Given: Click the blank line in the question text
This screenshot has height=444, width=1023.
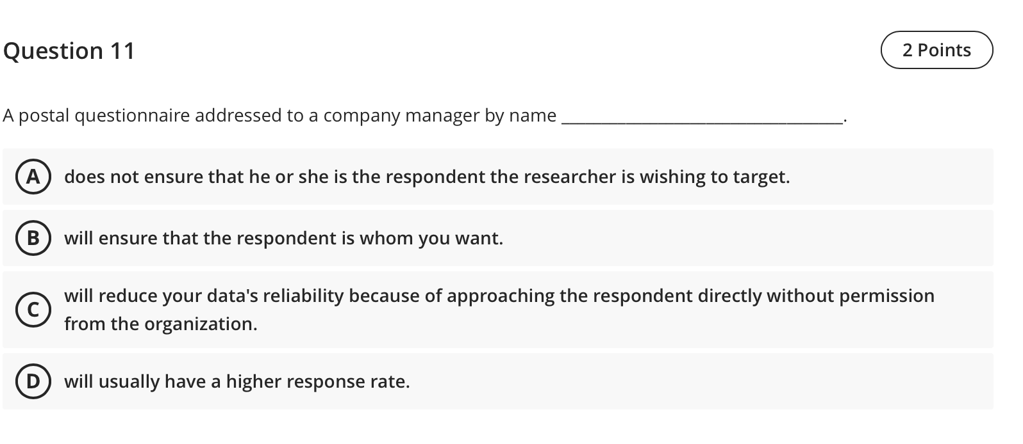Looking at the screenshot, I should tap(702, 118).
